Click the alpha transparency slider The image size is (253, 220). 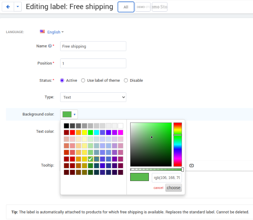click(157, 170)
